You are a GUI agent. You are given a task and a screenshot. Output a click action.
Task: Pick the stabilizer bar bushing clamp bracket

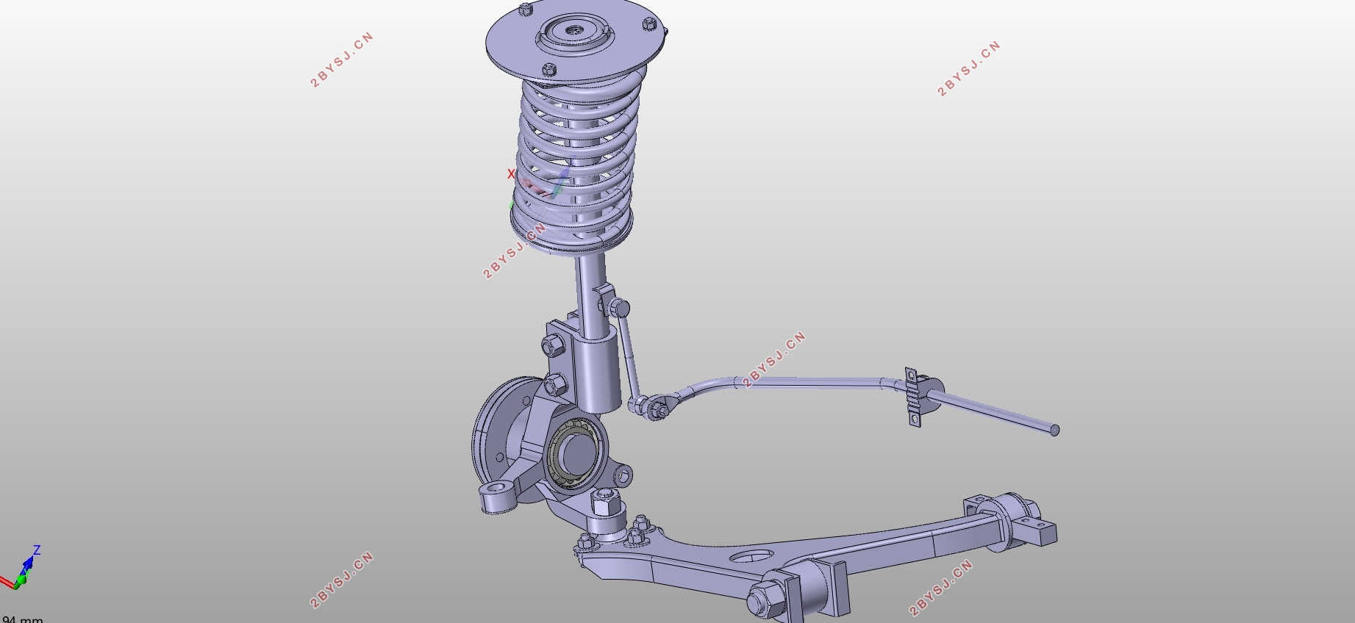[x=912, y=397]
